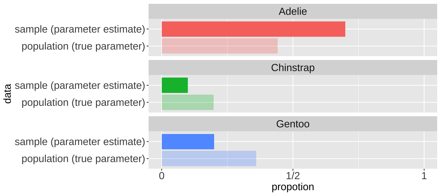The image size is (441, 196).
Task: Click the 1 tick label on x-axis
Action: pyautogui.click(x=424, y=176)
